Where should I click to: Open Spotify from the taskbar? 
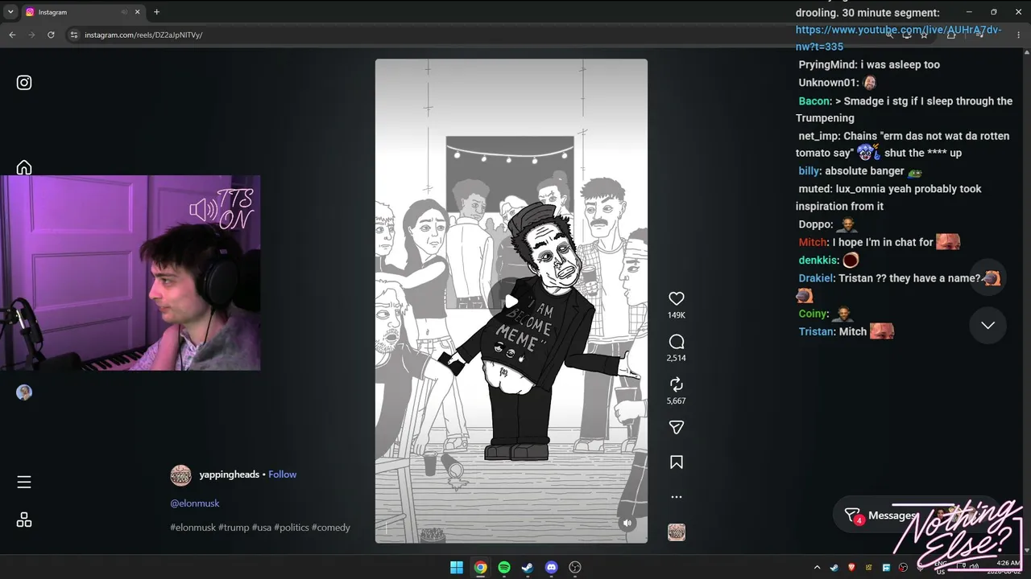coord(504,568)
